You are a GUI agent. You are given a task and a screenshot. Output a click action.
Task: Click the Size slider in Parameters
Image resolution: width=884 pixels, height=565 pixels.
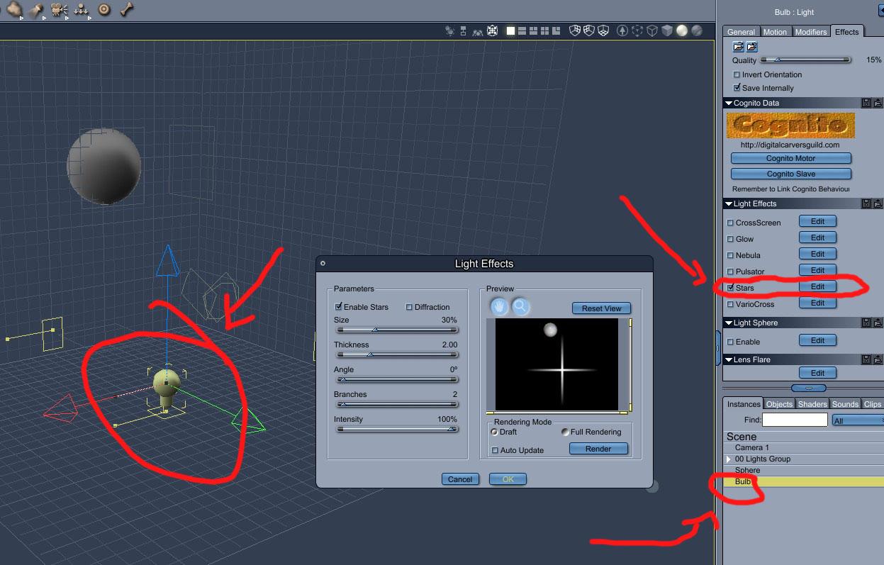point(396,330)
